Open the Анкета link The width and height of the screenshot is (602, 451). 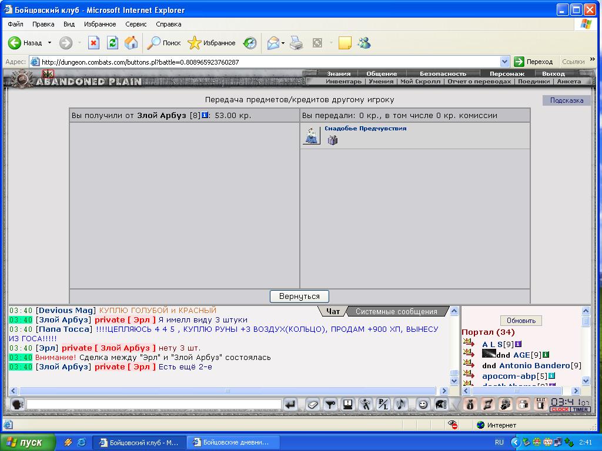click(568, 81)
